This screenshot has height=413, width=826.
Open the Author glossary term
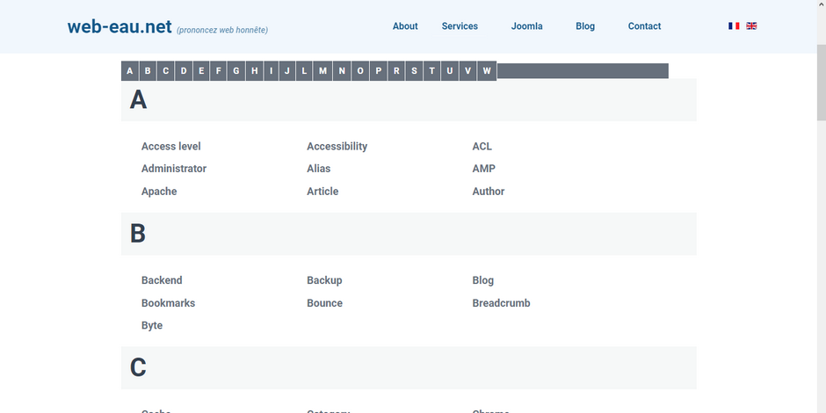(x=489, y=192)
